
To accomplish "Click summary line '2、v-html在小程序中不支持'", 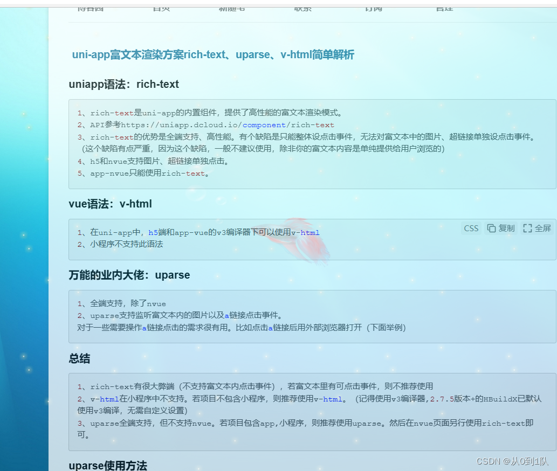I will (309, 405).
